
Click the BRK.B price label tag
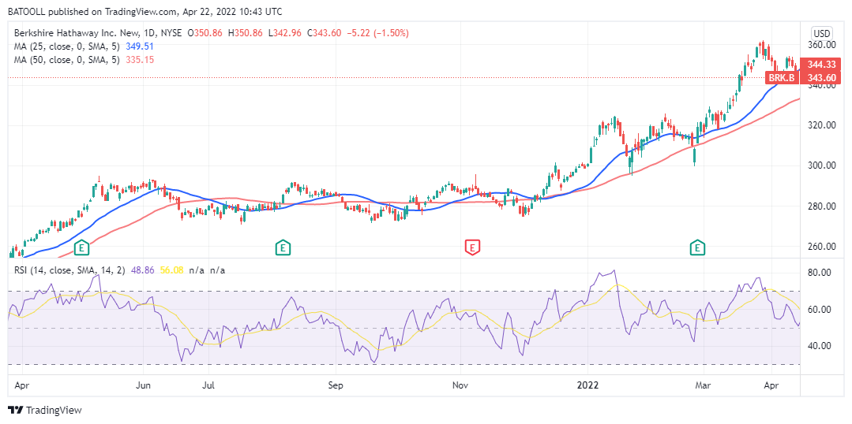click(x=782, y=79)
